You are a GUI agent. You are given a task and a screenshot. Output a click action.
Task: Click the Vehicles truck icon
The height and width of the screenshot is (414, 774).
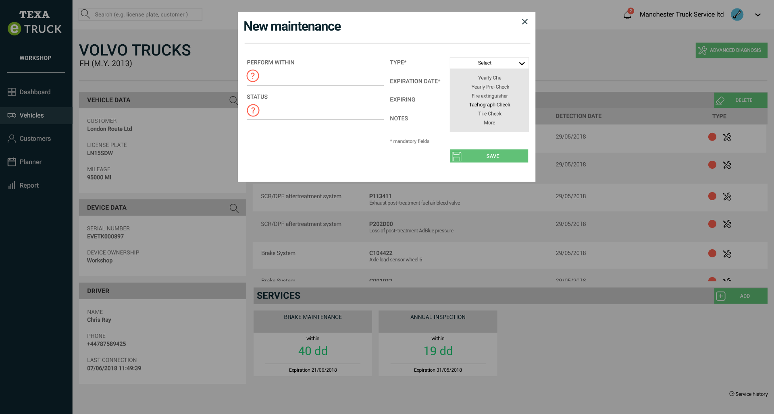click(12, 115)
